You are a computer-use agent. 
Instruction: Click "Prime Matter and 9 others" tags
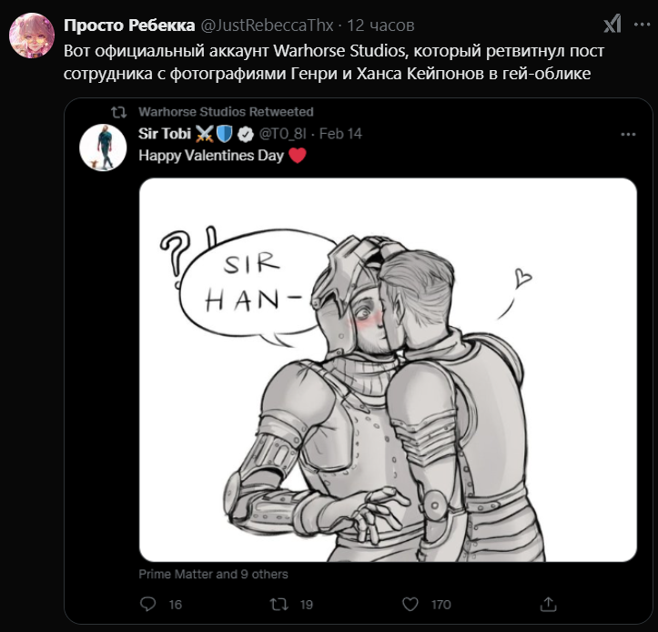coord(213,575)
